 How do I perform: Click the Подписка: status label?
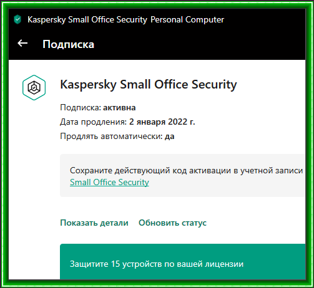81,108
